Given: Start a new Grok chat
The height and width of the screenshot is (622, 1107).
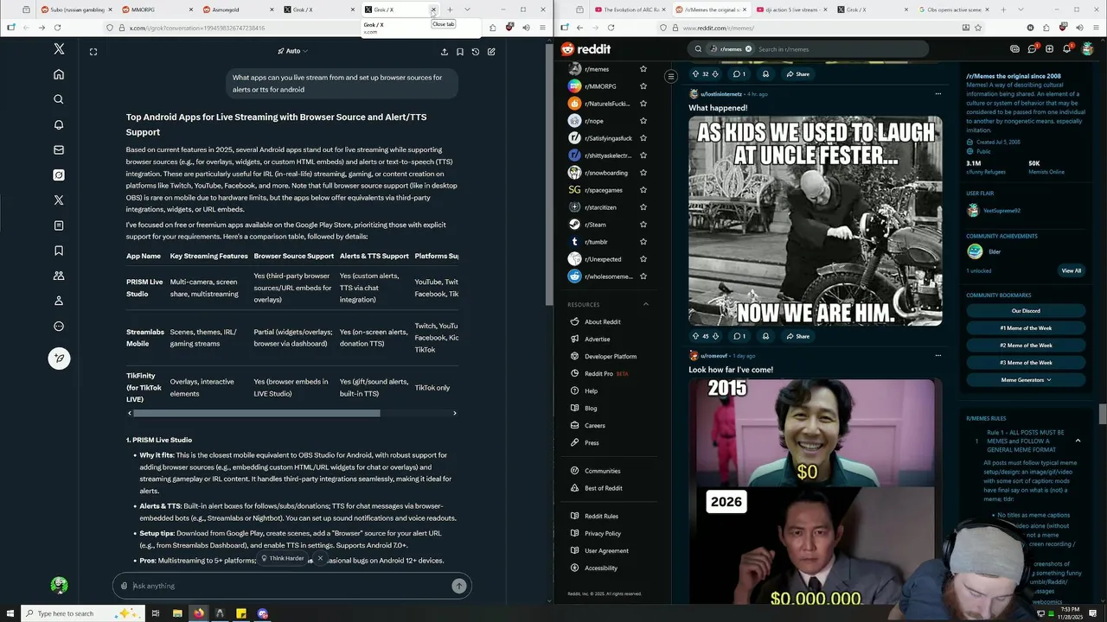Looking at the screenshot, I should pos(491,52).
